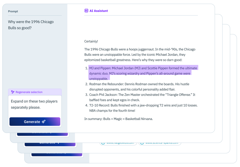The image size is (240, 167).
Task: Click the 'The 1996 Chicago Bulls were a hoops juggernaut' paragraph
Action: tap(140, 54)
